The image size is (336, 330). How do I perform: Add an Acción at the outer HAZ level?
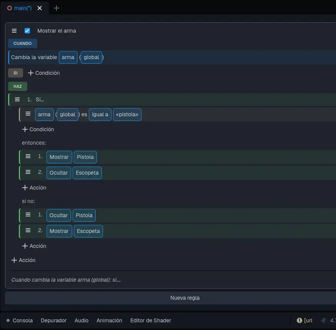pyautogui.click(x=23, y=260)
